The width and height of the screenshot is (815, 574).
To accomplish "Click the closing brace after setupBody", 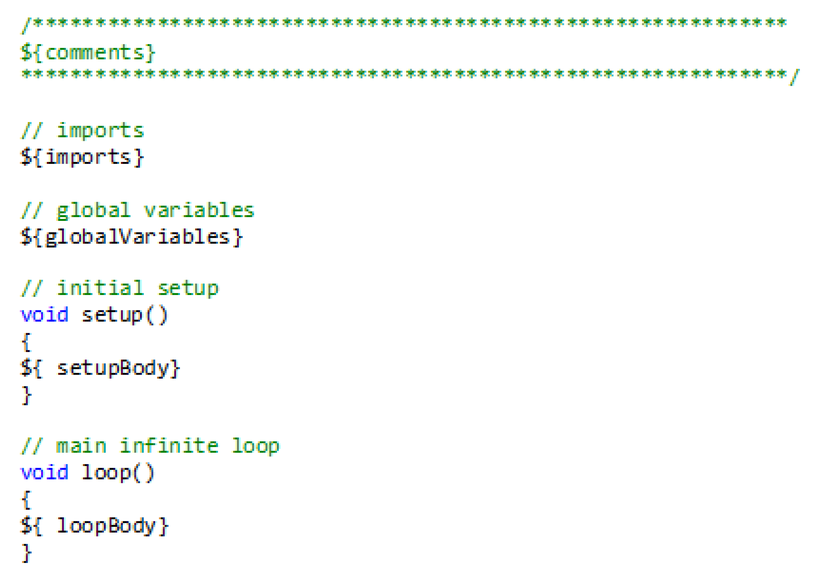I will tap(27, 395).
